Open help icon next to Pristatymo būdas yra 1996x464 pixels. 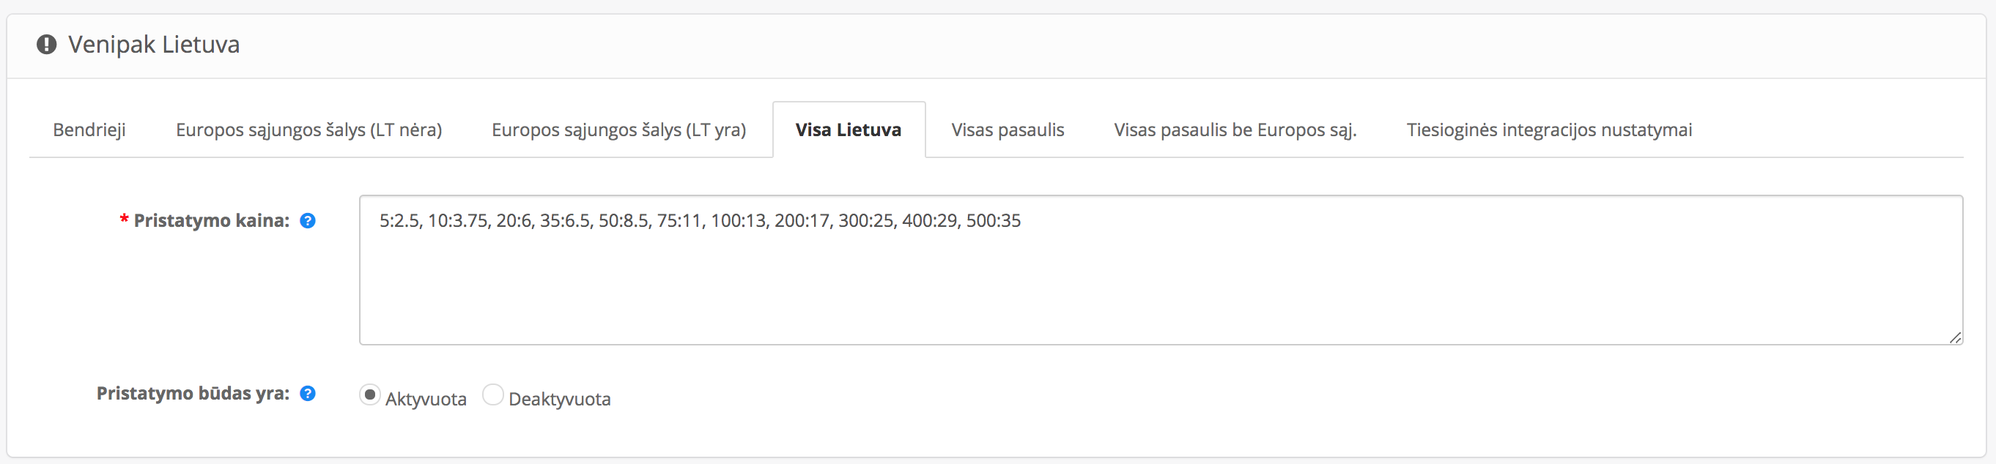(x=308, y=394)
